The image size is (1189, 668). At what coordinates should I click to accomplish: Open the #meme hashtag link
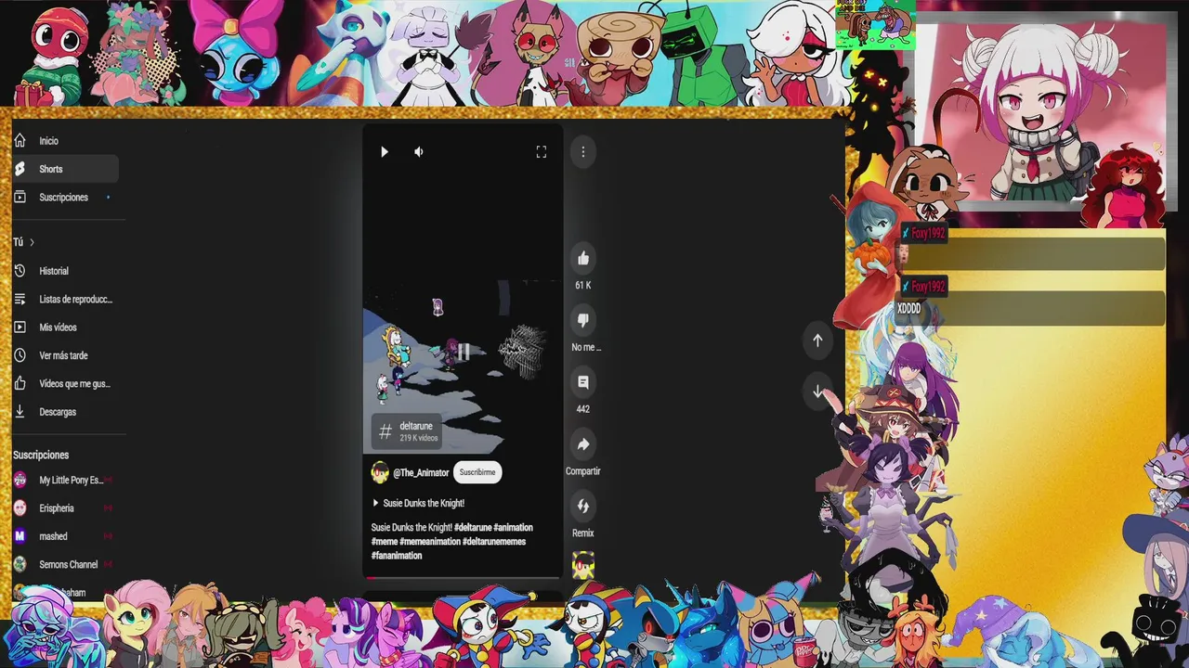coord(384,542)
